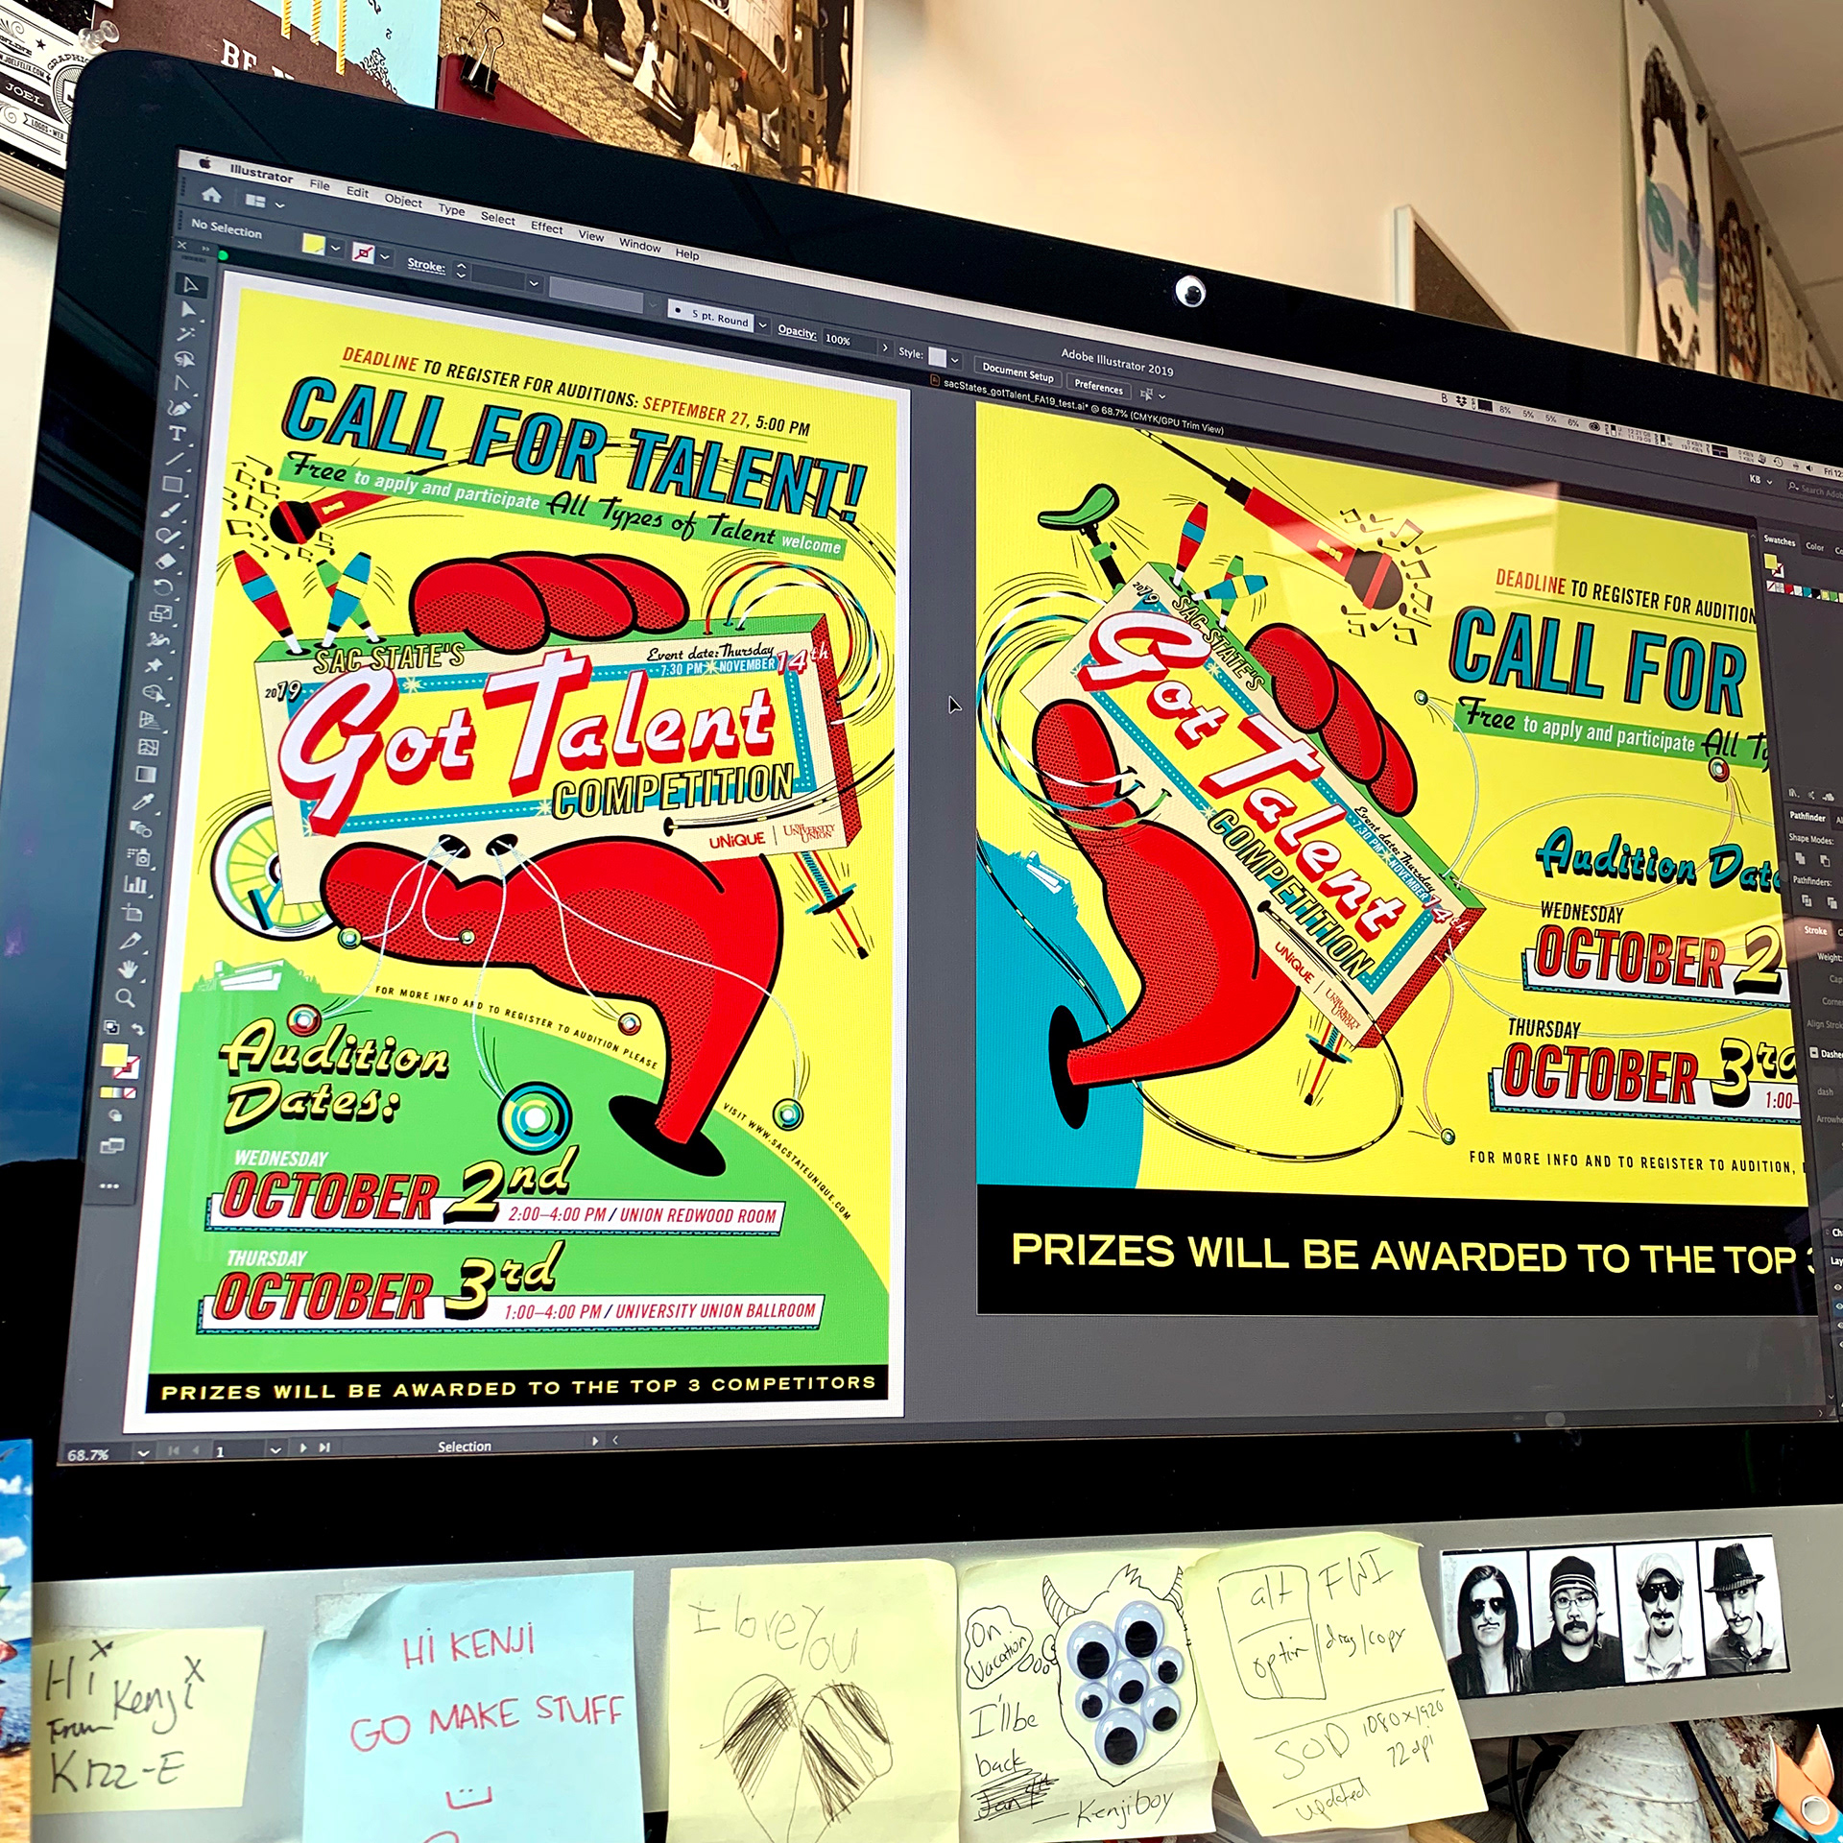The width and height of the screenshot is (1843, 1843).
Task: Select the Hand tool
Action: pyautogui.click(x=127, y=969)
